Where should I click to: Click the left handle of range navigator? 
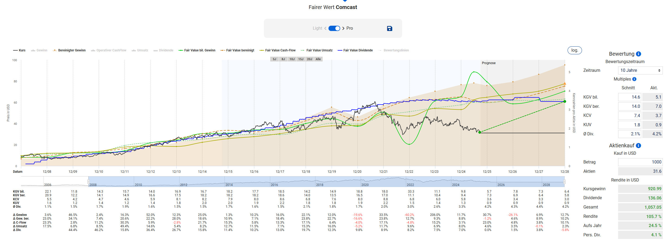[88, 182]
